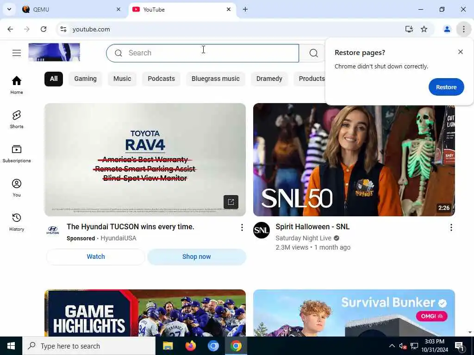474x355 pixels.
Task: Click the SNL channel avatar
Action: [x=262, y=230]
